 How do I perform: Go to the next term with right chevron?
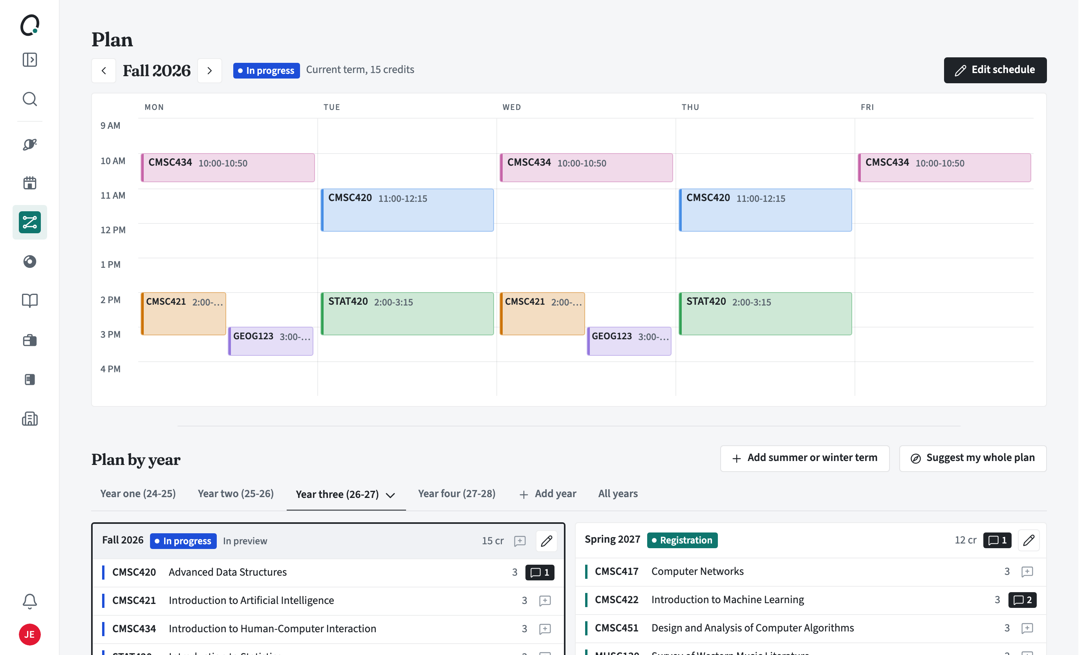[x=210, y=71]
